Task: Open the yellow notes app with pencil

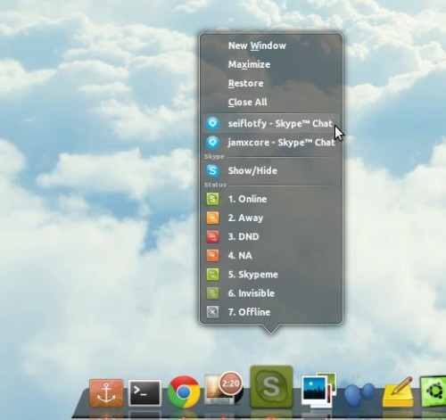Action: point(399,391)
